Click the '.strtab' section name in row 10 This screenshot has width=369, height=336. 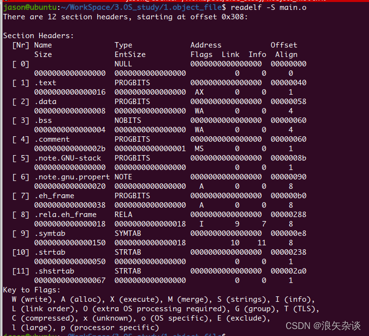coord(50,252)
